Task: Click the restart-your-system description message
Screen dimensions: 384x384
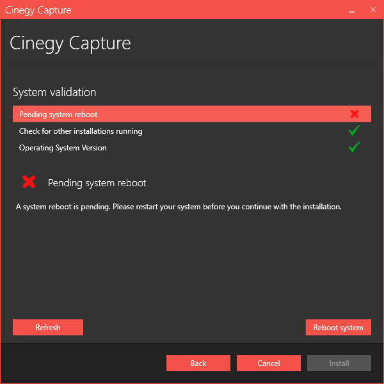Action: click(x=179, y=207)
